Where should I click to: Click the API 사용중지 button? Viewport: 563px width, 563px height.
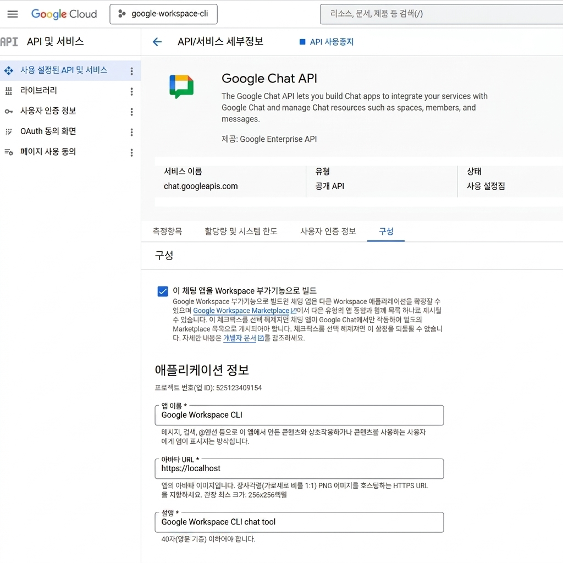point(327,42)
